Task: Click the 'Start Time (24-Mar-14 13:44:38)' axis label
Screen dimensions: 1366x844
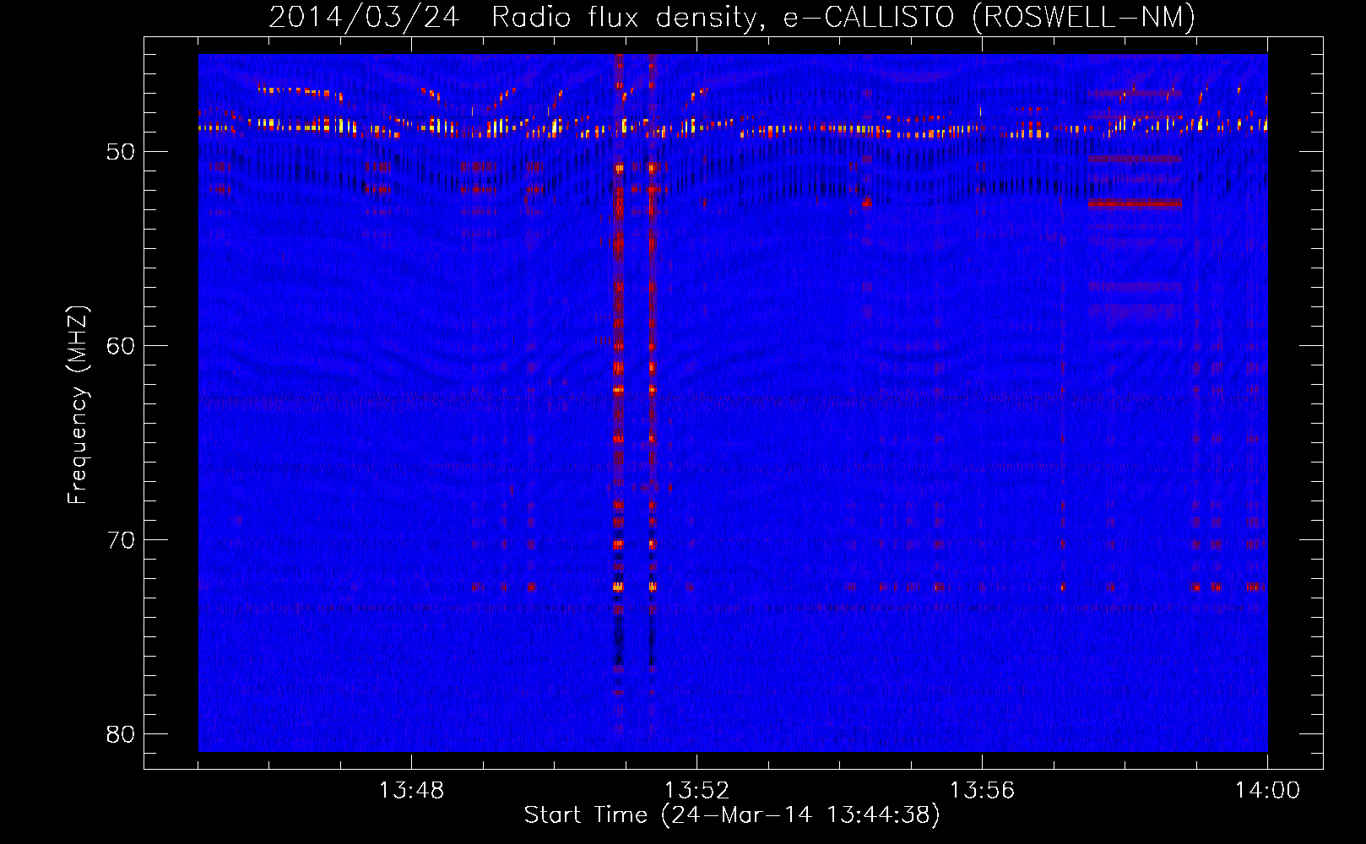Action: click(731, 815)
